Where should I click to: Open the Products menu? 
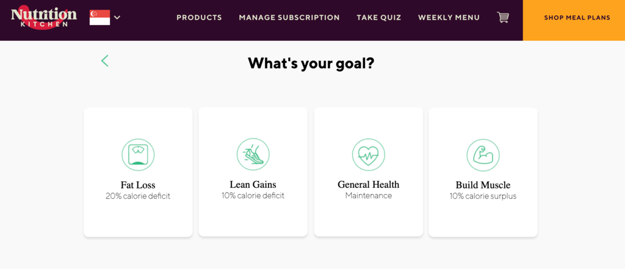(199, 18)
